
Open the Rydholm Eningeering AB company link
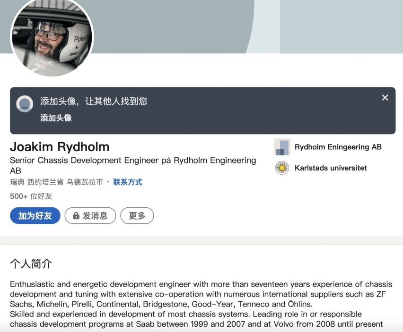338,147
